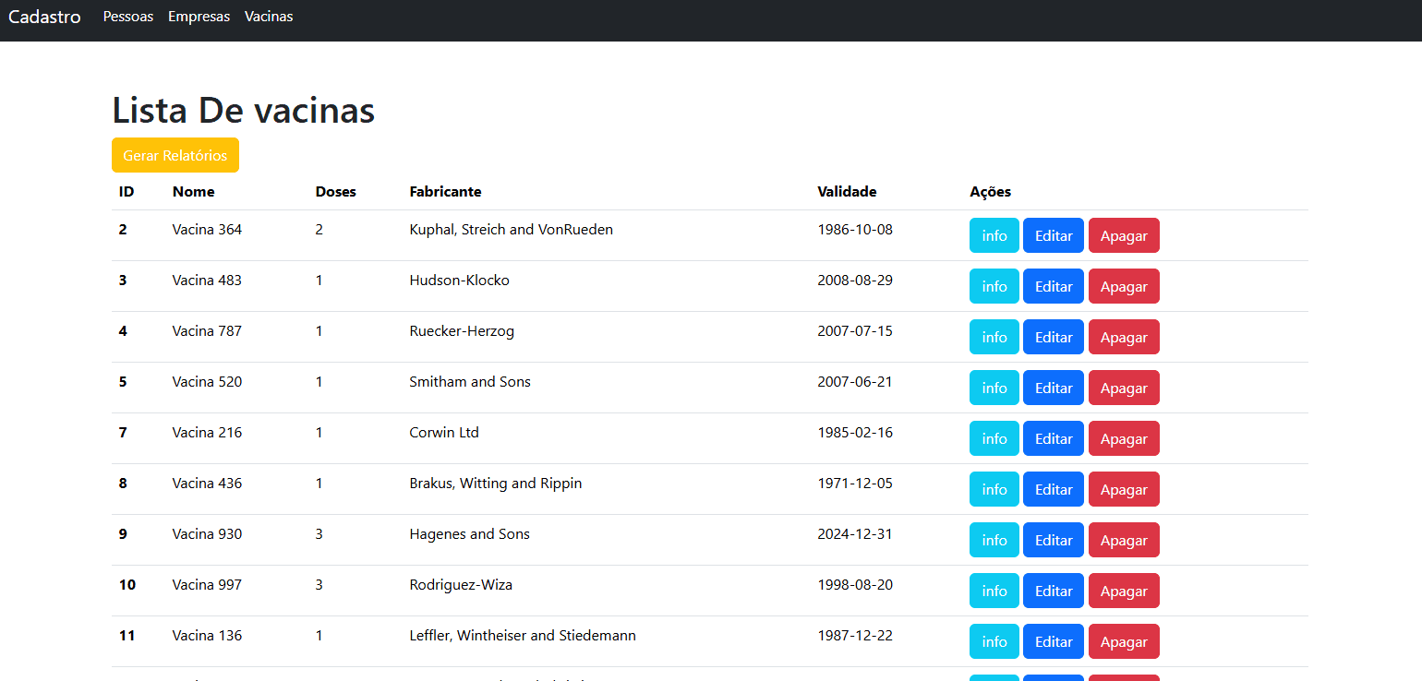Open info for Vacina 787
This screenshot has width=1422, height=681.
[x=994, y=337]
